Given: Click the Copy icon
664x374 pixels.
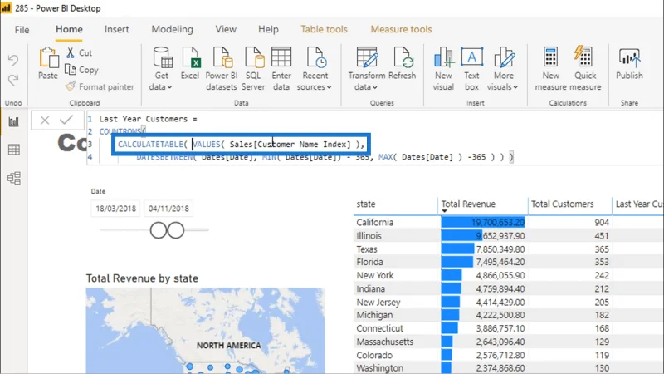Looking at the screenshot, I should point(71,70).
